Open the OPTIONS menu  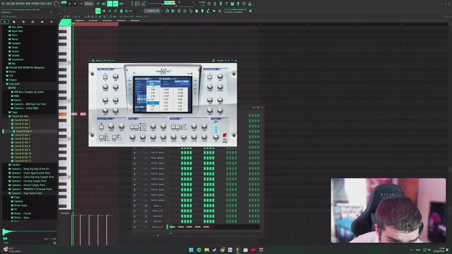coord(35,4)
